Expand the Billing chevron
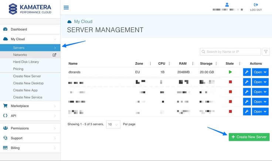272x161 pixels. click(x=55, y=148)
